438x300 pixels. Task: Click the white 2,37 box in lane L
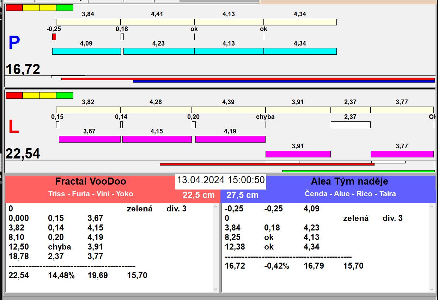pos(351,125)
